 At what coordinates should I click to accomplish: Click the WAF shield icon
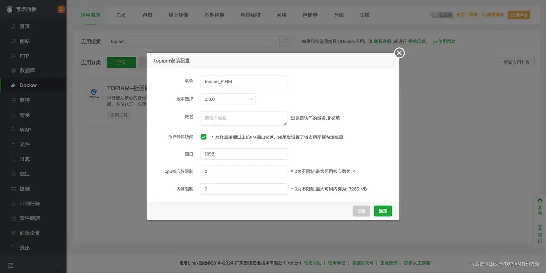(13, 130)
